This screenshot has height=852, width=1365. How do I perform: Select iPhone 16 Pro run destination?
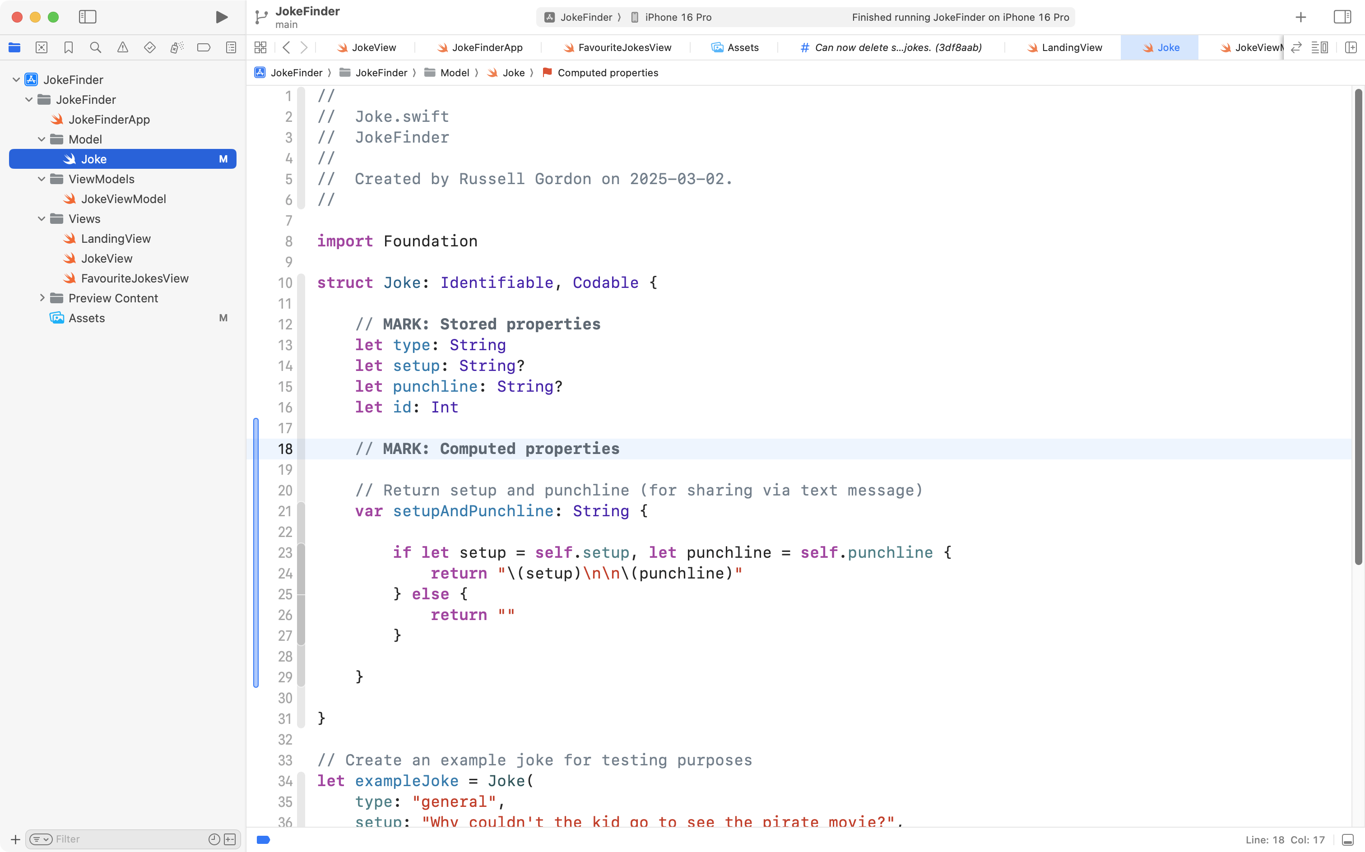click(x=678, y=17)
